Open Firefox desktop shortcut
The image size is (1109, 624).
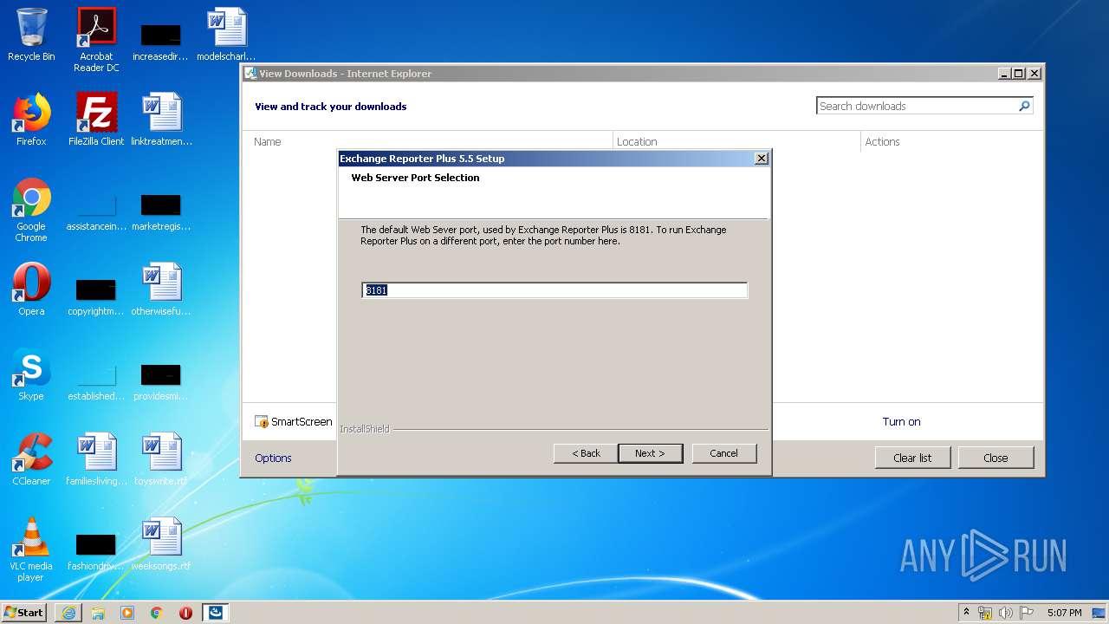coord(31,120)
